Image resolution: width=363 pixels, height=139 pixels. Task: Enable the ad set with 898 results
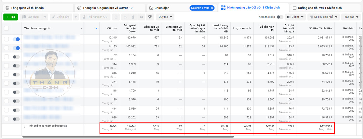pos(16,119)
